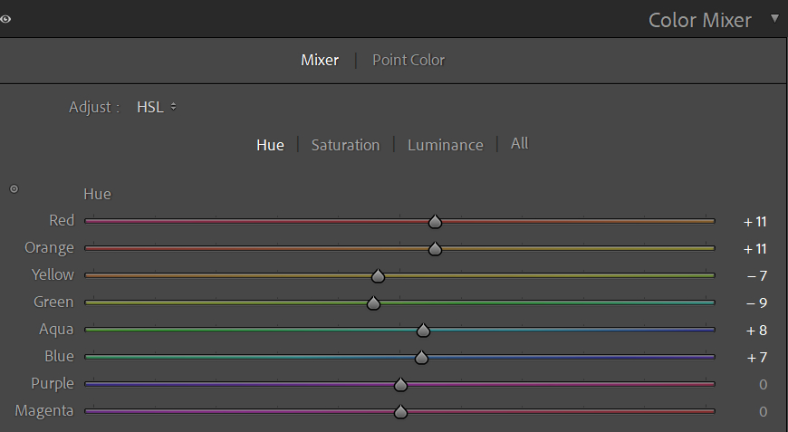
Task: Toggle Color Mixer panel visibility eye icon
Action: click(x=5, y=19)
